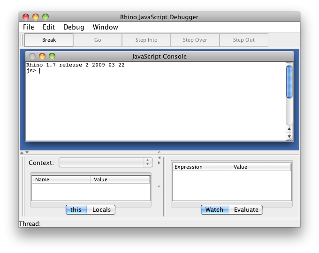Click the console scrollbar thumb
Image resolution: width=319 pixels, height=253 pixels.
coord(289,82)
